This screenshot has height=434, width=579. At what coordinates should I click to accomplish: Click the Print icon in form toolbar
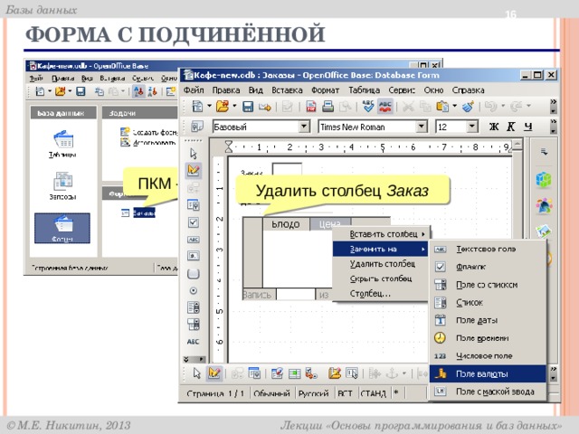[x=327, y=107]
